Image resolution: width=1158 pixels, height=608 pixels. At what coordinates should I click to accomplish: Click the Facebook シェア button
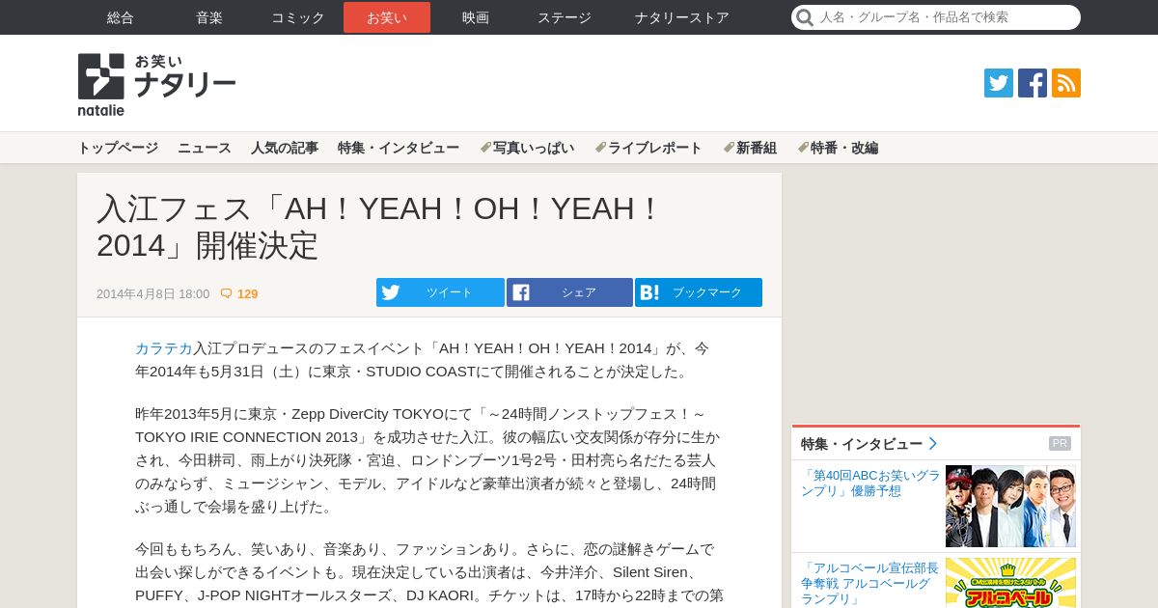point(569,292)
